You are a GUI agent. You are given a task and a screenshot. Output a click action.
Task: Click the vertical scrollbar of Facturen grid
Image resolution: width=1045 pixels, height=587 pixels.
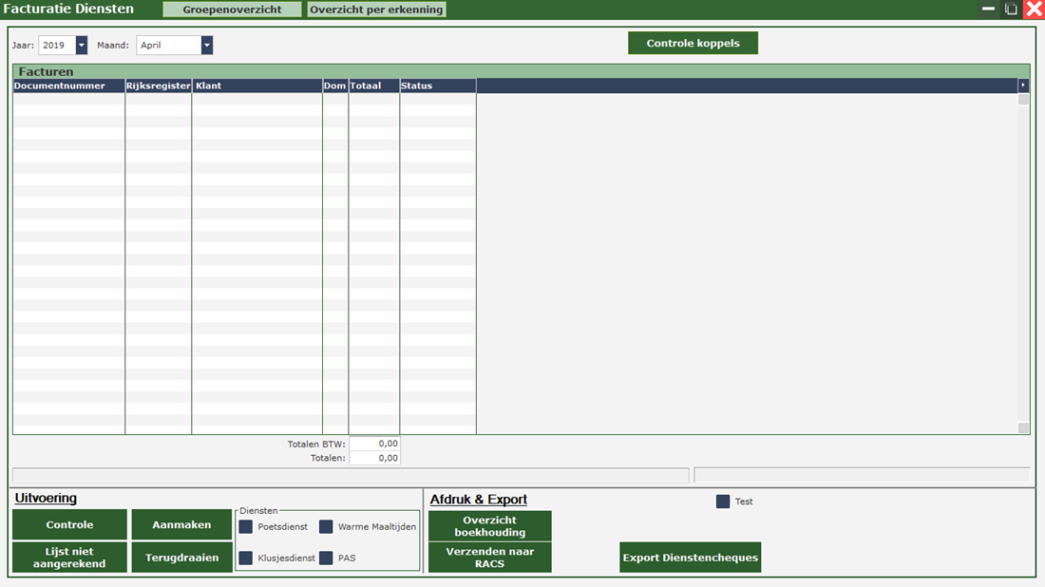pyautogui.click(x=1023, y=256)
